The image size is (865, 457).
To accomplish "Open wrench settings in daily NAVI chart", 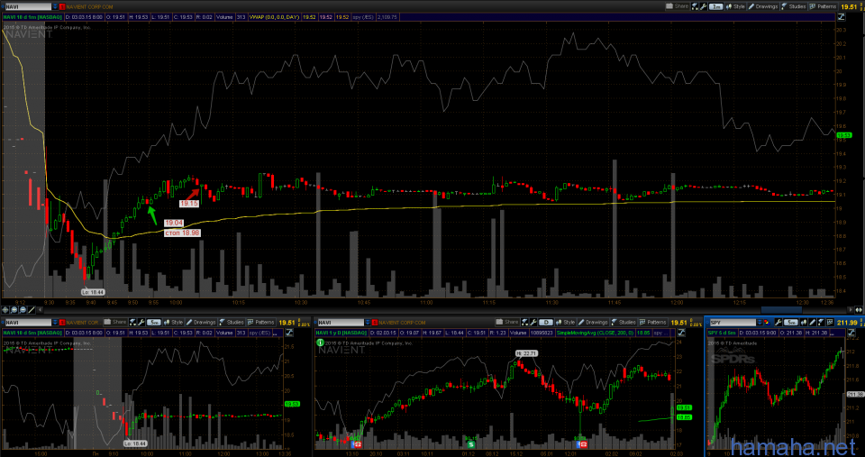I will click(x=533, y=322).
